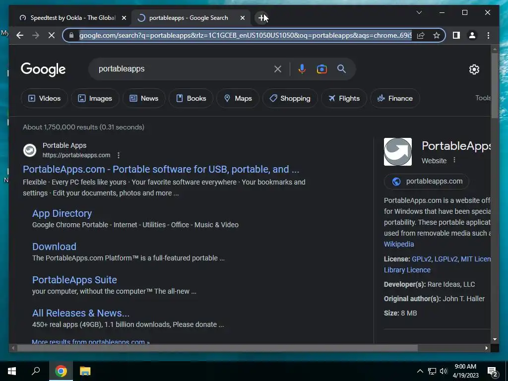Open the PortableApps.com main result link

pyautogui.click(x=161, y=169)
